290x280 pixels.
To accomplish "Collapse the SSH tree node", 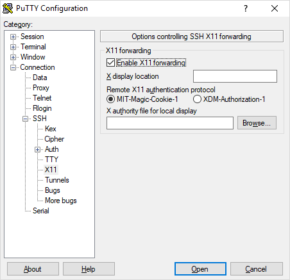I will (25, 119).
